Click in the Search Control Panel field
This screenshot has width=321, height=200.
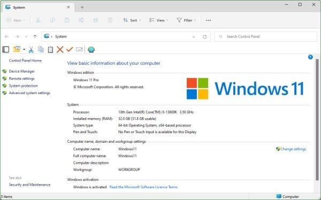coord(265,37)
